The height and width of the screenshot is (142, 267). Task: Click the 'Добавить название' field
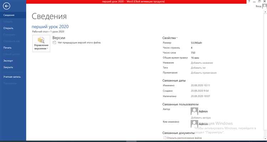pyautogui.click(x=202, y=63)
